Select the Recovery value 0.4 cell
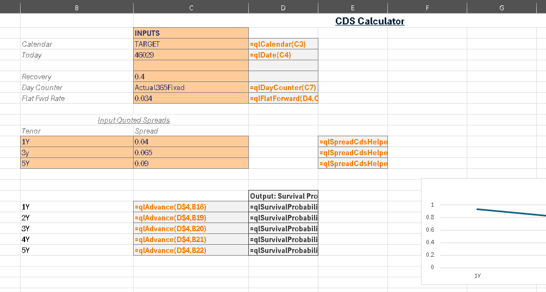Viewport: 546px width, 292px height. pyautogui.click(x=191, y=77)
